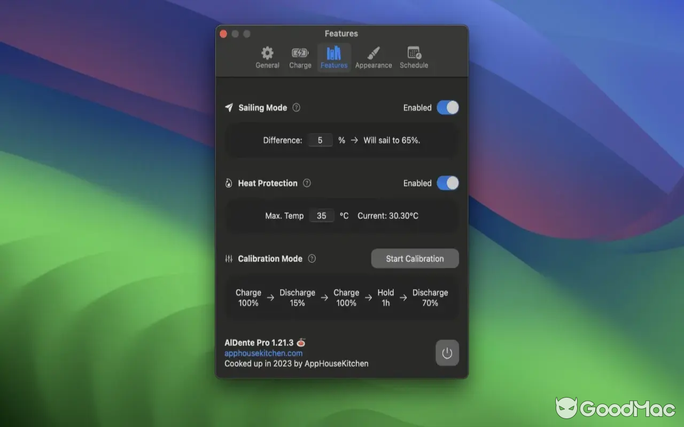
Task: Select the Charge battery icon
Action: (300, 53)
